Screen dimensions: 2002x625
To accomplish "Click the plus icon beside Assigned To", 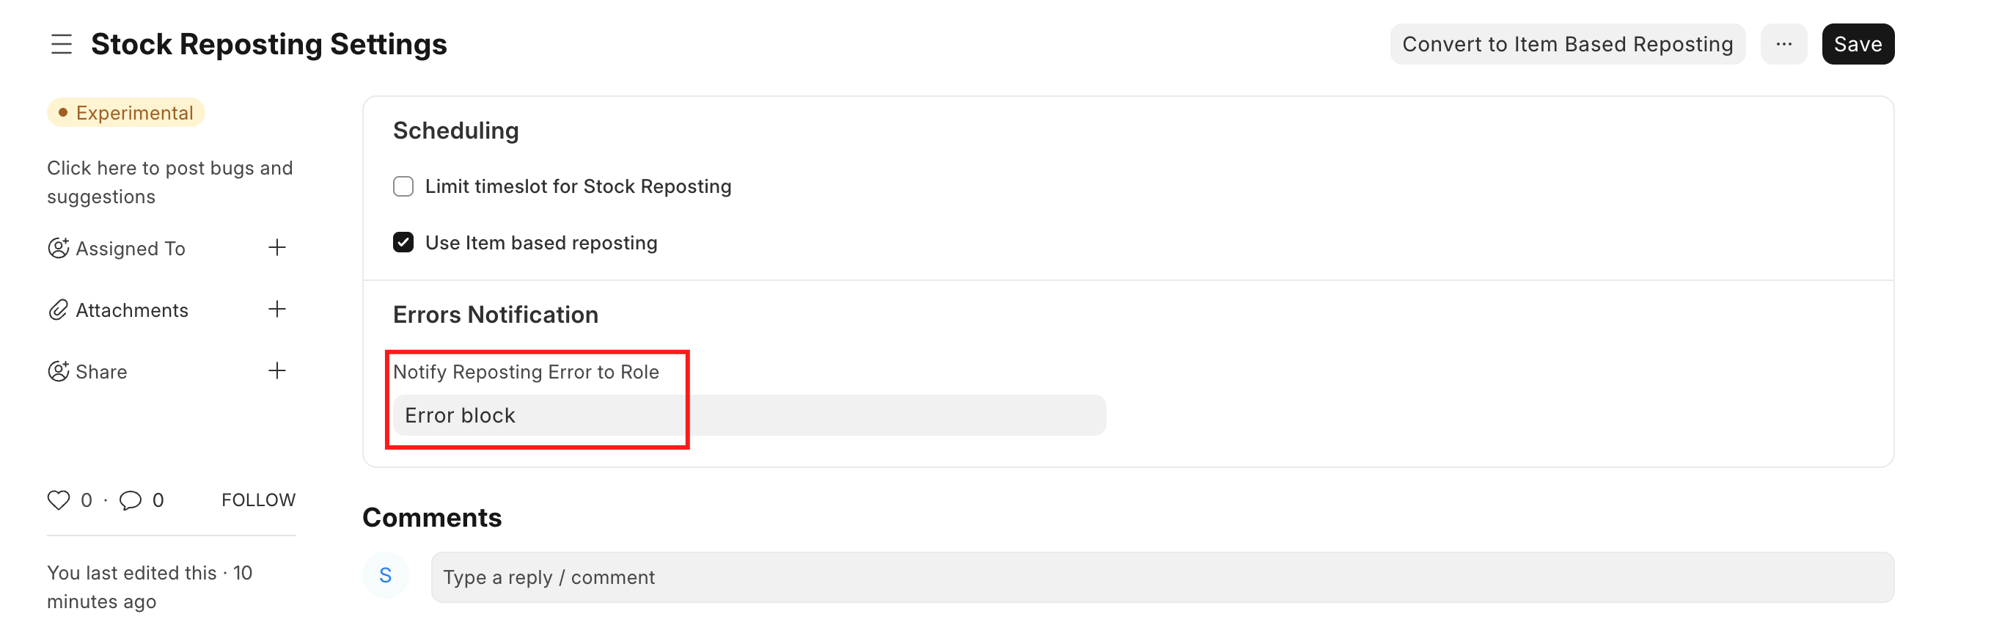I will [276, 248].
